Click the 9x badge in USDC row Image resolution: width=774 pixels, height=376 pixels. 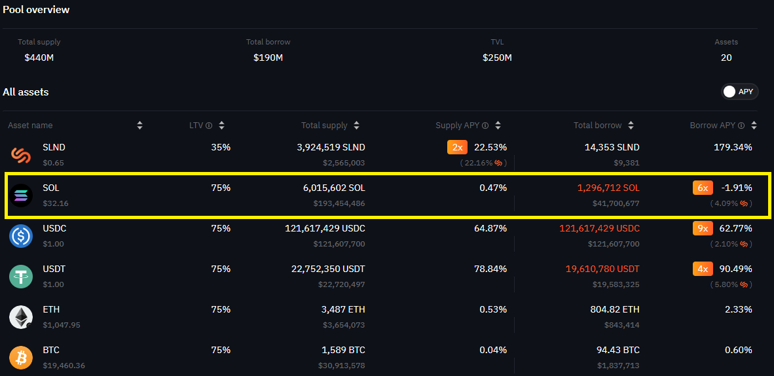pyautogui.click(x=703, y=228)
